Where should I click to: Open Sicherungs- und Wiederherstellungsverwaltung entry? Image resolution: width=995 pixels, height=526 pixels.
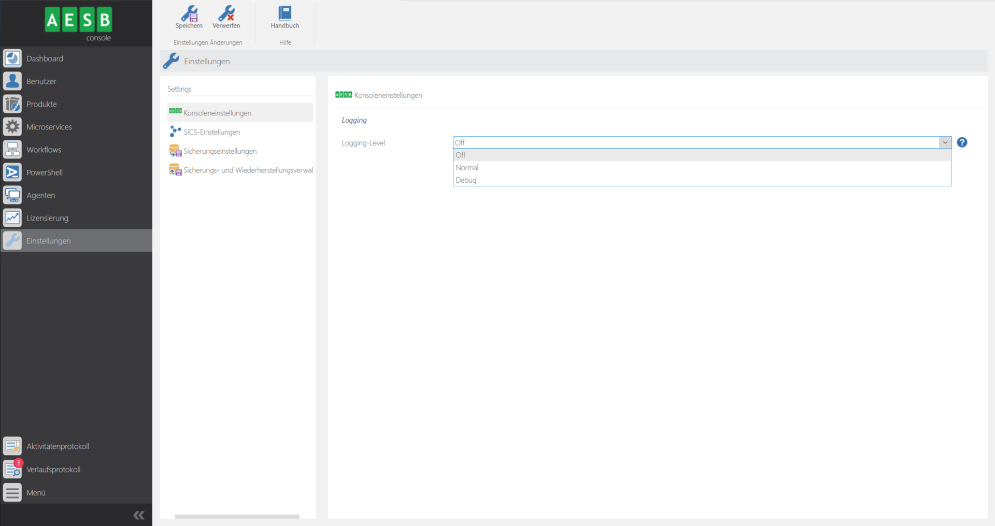pos(248,170)
